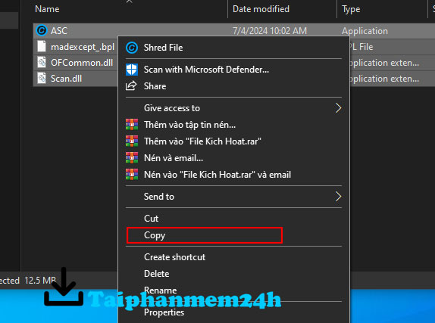Viewport: 435px width, 323px height.
Task: Expand the Send to submenu arrow
Action: point(338,197)
